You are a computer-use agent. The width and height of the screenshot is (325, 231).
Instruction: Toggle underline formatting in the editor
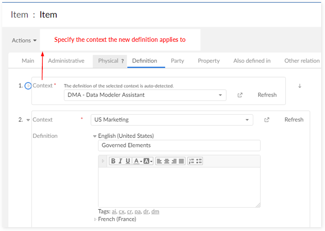point(128,161)
